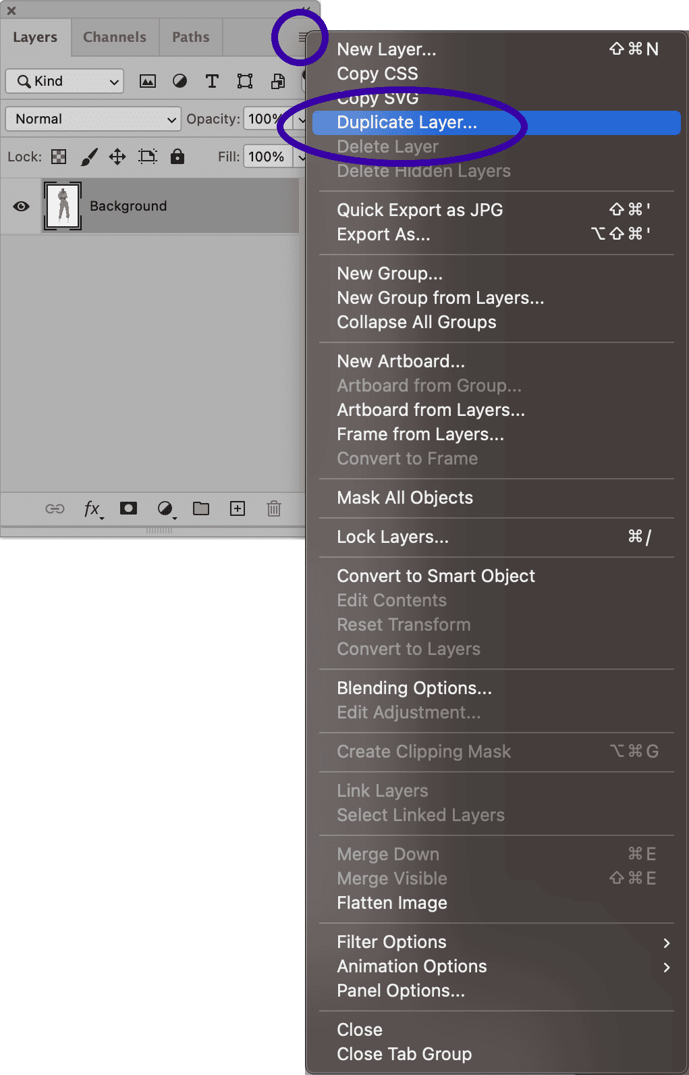Switch to the Channels tab
689x1075 pixels.
click(x=115, y=37)
